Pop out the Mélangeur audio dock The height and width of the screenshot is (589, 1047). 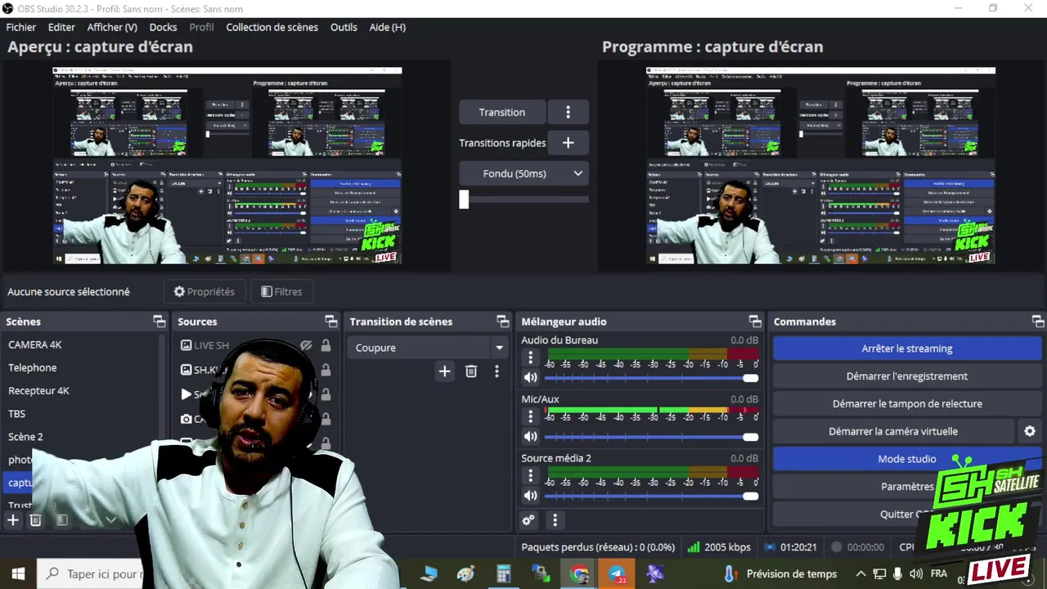755,321
